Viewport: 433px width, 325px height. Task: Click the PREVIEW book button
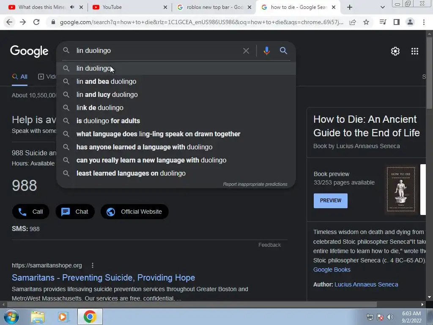click(331, 201)
